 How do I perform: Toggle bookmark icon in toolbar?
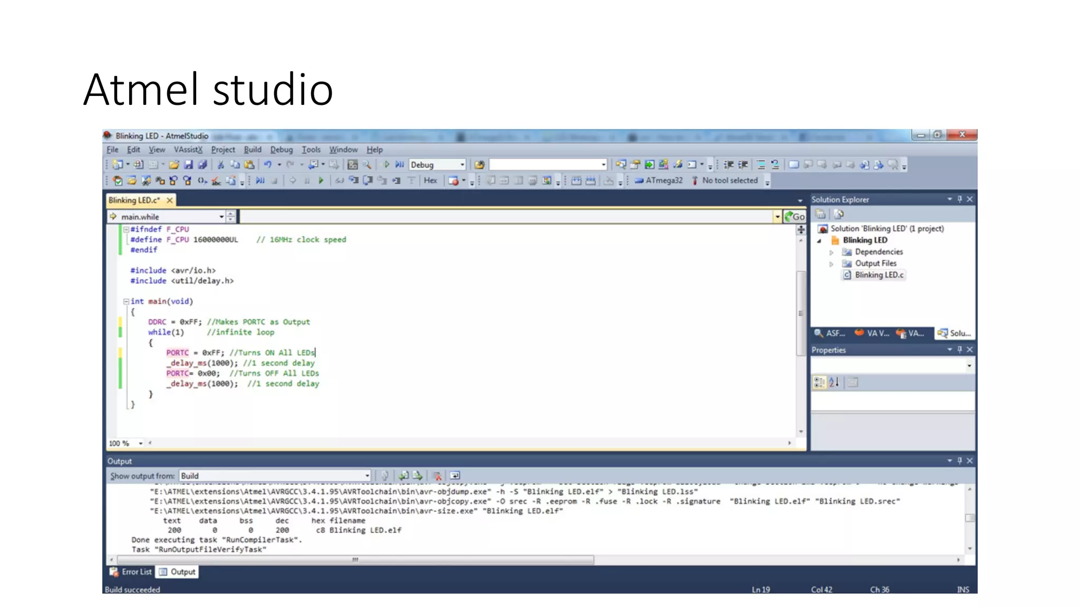click(794, 165)
